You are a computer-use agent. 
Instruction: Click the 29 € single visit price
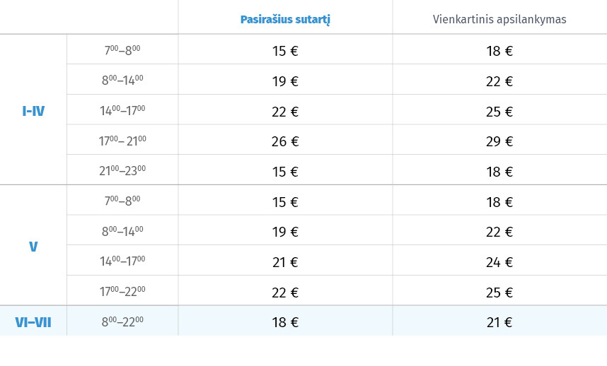[x=499, y=141]
